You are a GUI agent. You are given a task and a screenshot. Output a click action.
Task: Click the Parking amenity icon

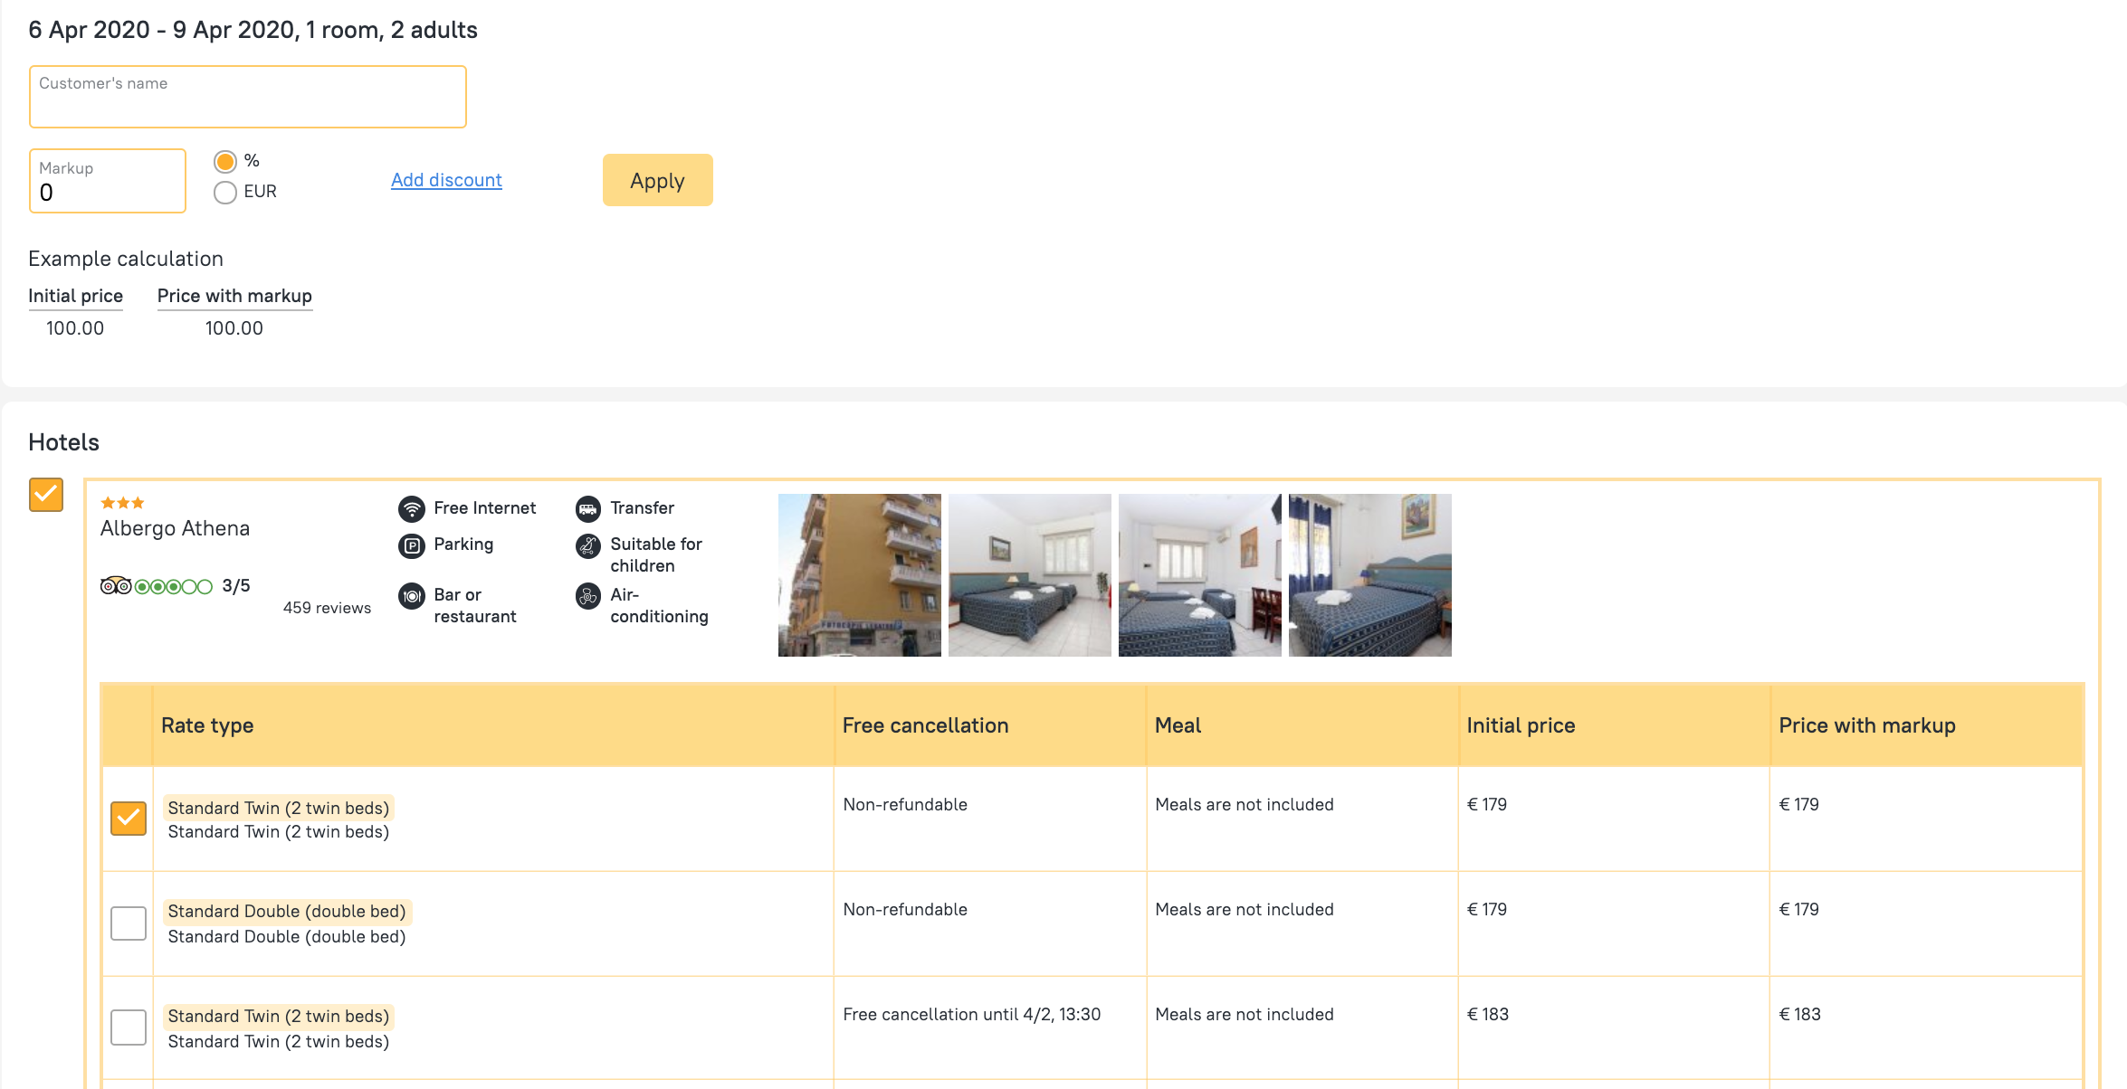click(x=412, y=545)
